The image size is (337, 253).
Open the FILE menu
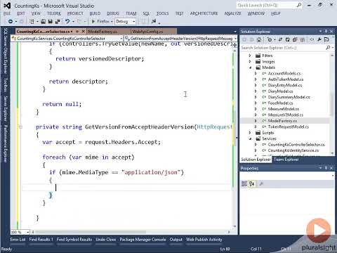7,13
